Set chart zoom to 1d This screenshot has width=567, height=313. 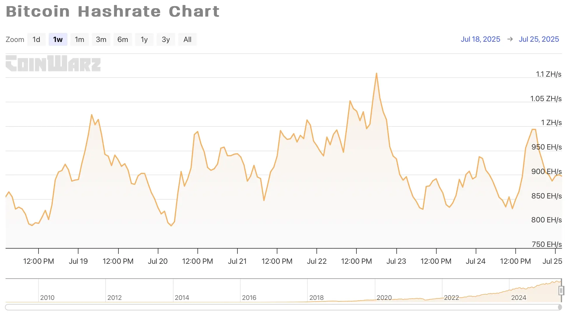pos(36,39)
